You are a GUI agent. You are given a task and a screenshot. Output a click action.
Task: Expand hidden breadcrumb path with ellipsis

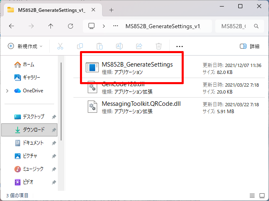[x=117, y=26]
